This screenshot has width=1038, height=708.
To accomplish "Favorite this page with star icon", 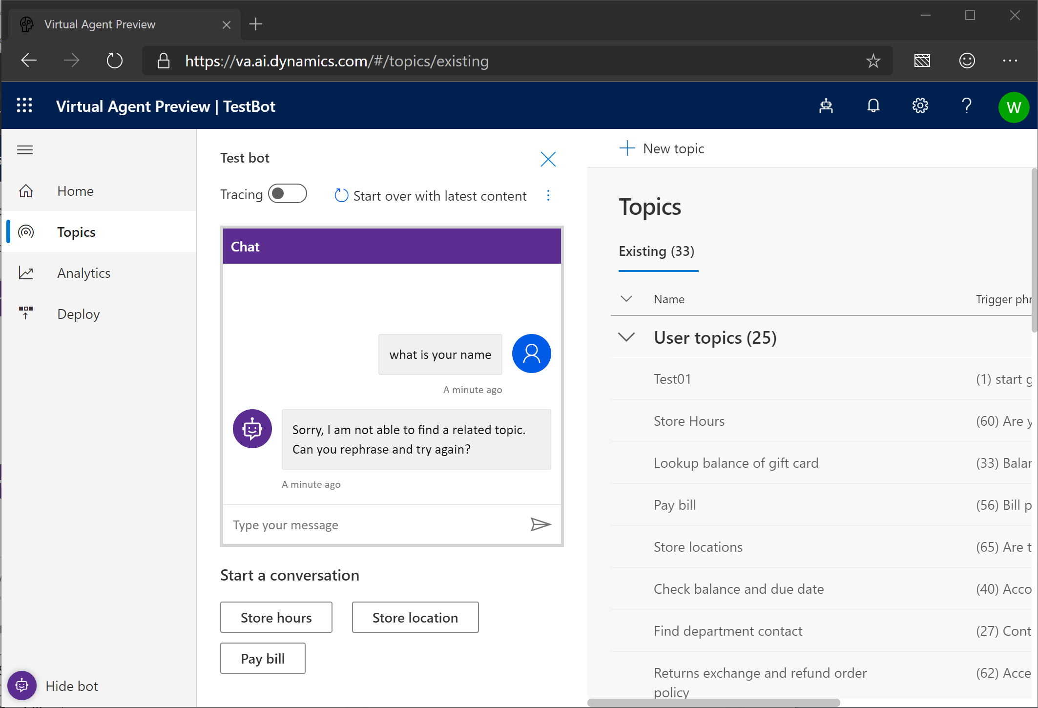I will [x=873, y=61].
